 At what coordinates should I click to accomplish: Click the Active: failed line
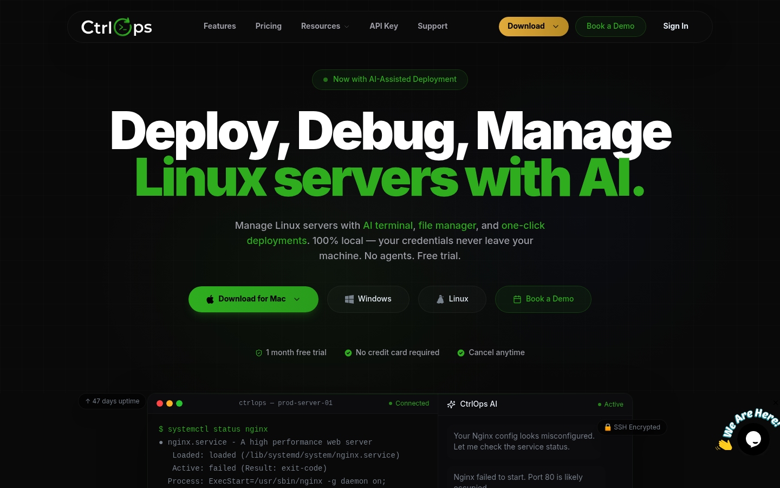tap(249, 468)
